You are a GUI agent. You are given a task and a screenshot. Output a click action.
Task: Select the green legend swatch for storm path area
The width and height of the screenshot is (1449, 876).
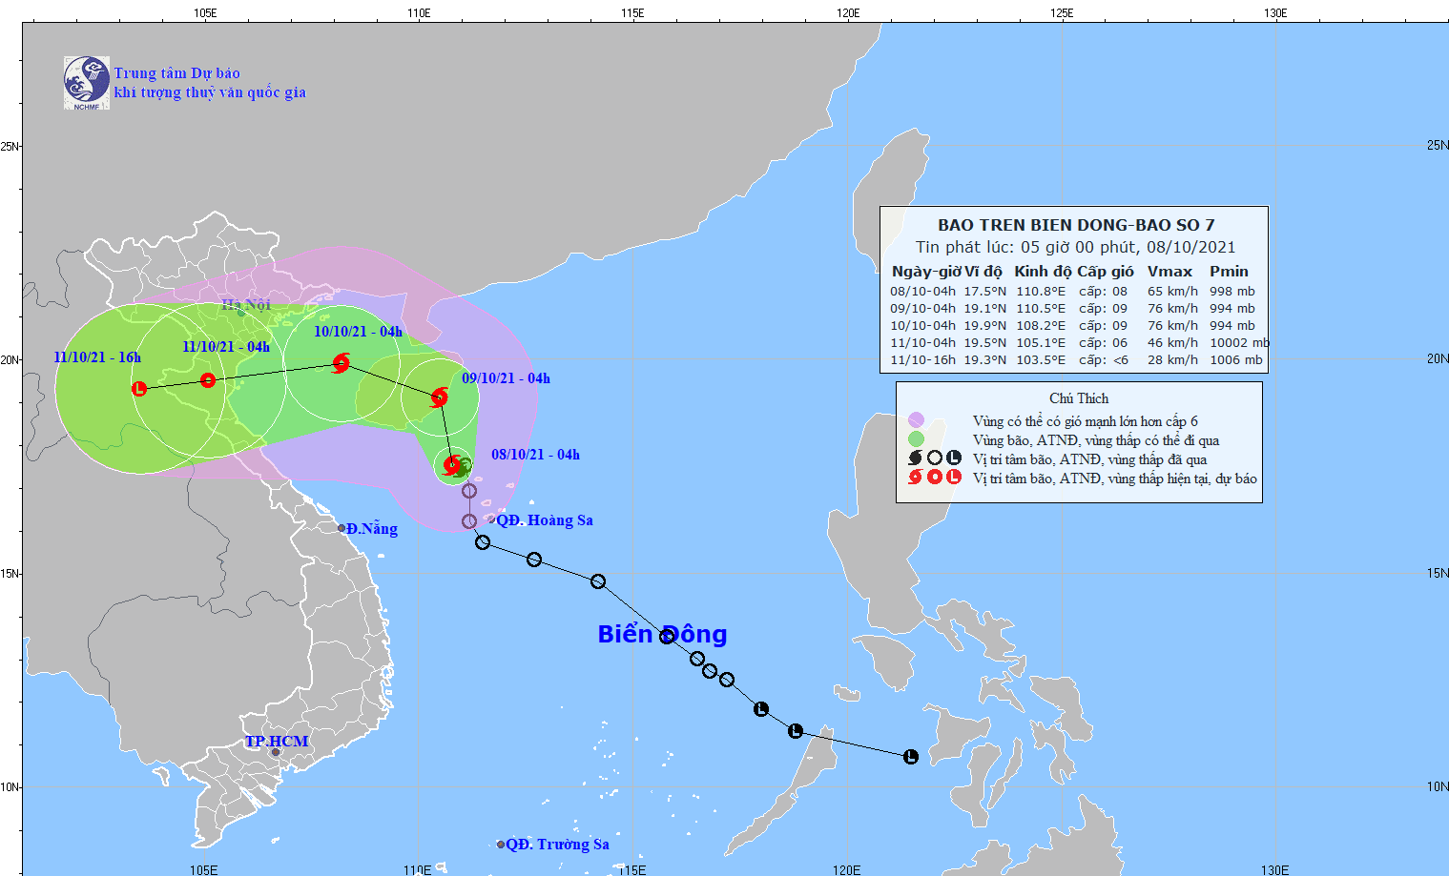pyautogui.click(x=916, y=439)
